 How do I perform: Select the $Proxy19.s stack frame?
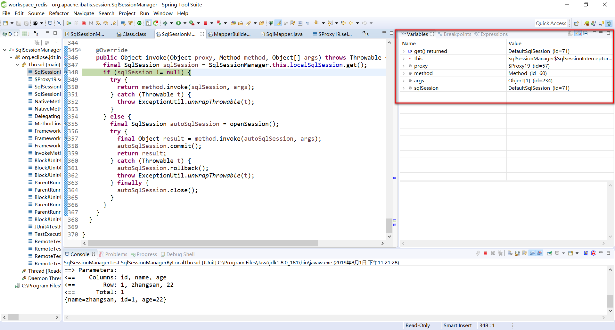(45, 79)
